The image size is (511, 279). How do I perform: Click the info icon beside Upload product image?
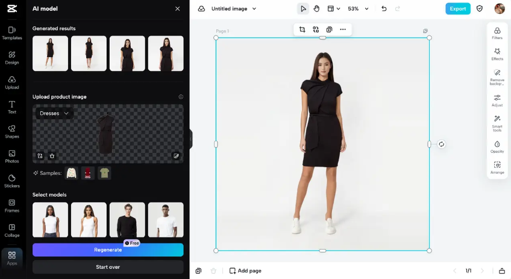(181, 97)
